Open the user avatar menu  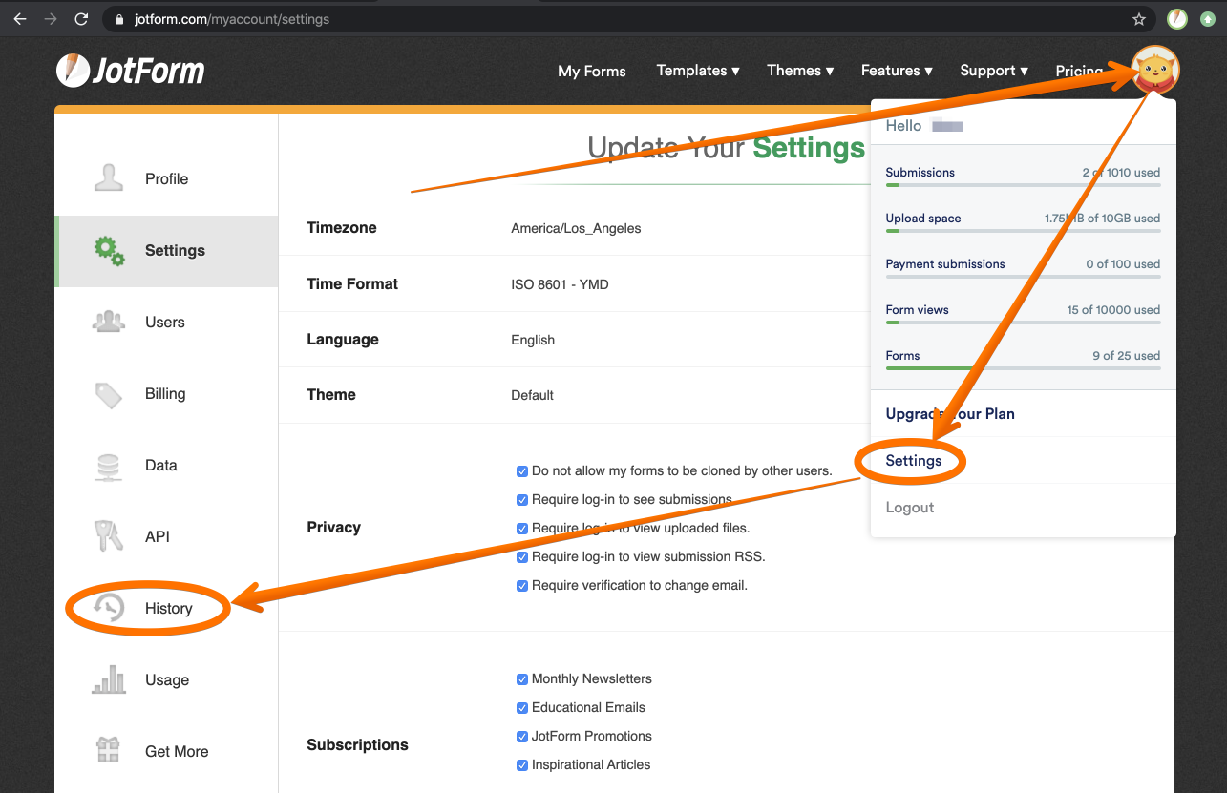(1155, 71)
